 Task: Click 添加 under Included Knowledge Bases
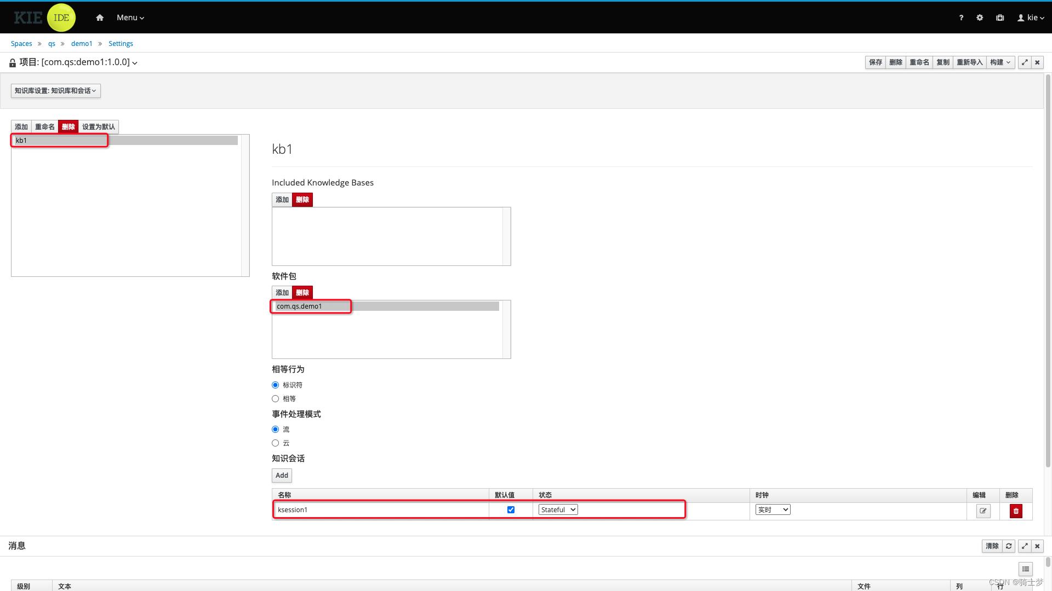[x=282, y=200]
